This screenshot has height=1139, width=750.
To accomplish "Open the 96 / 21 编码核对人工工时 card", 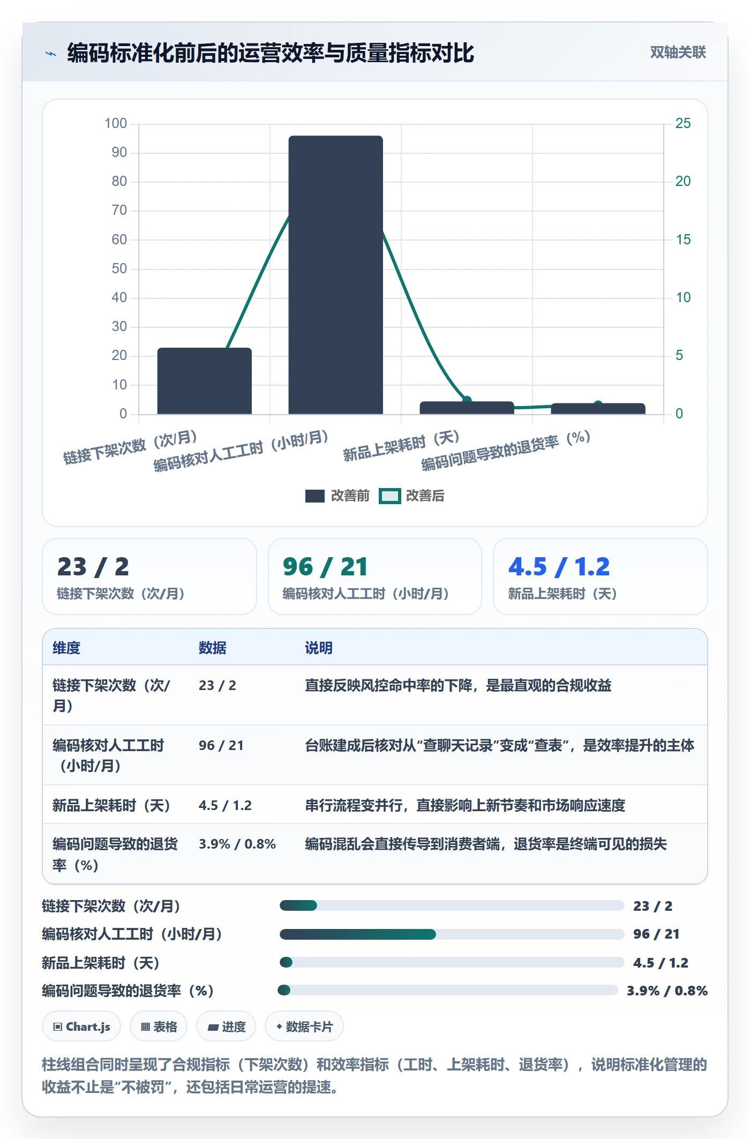I will coord(375,576).
